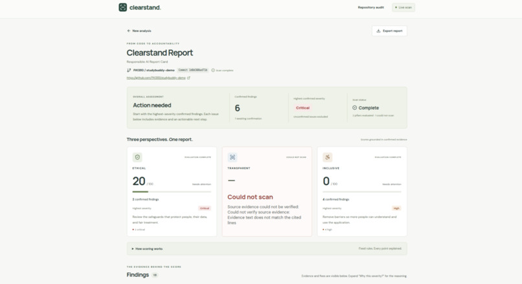
Task: Click the Could not scan heading
Action: tap(250, 197)
